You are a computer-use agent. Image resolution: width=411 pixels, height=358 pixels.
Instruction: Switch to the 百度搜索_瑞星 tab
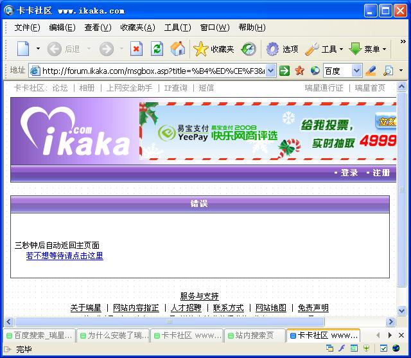point(40,336)
